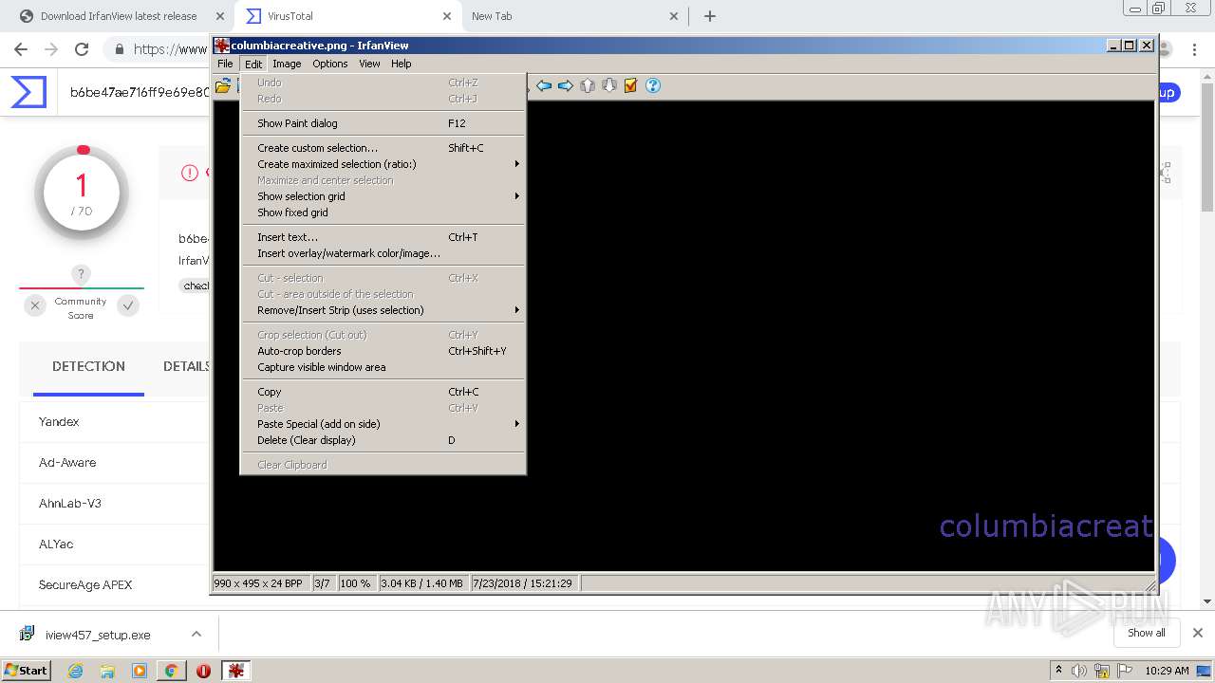Open the Options menu

(330, 64)
